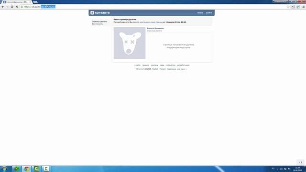Viewport: 306px width, 172px height.
Task: Open the 'о сайте' footer link
Action: (137, 65)
